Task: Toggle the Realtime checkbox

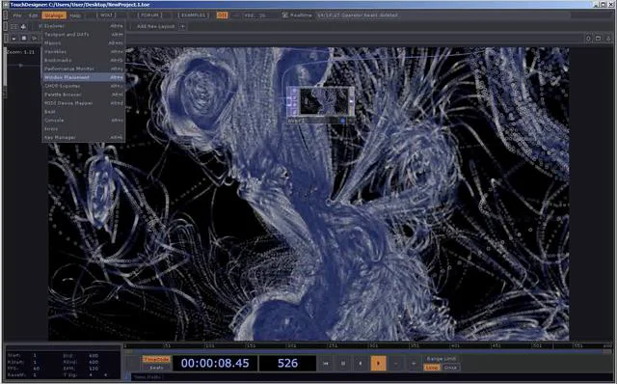Action: coord(285,15)
